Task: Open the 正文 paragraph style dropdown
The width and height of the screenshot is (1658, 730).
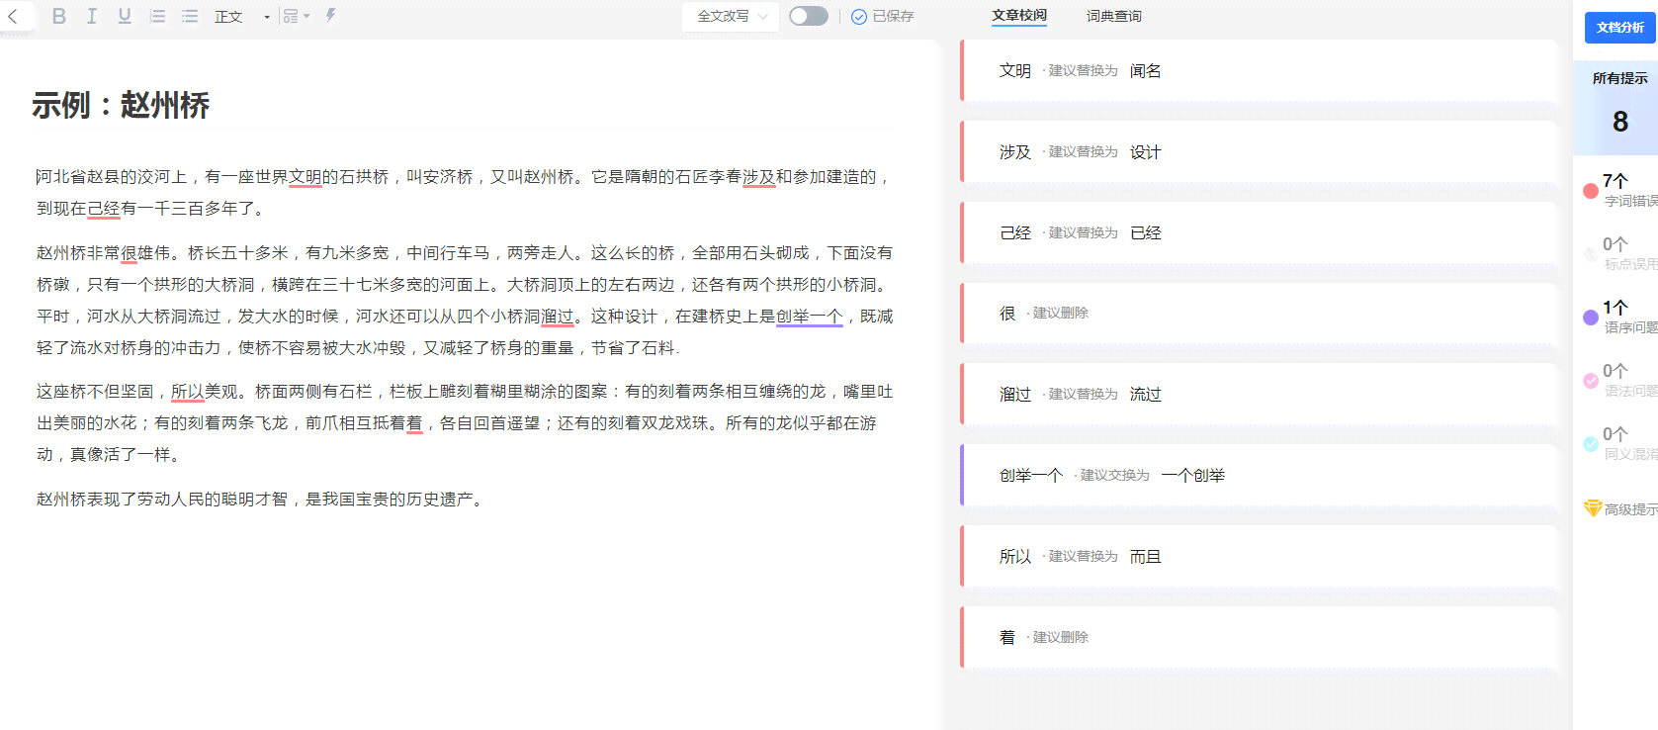Action: [x=242, y=17]
